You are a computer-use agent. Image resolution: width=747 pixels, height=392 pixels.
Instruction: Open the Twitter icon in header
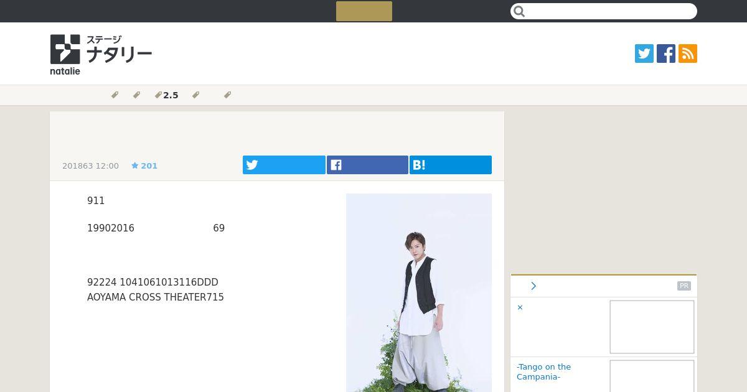point(644,54)
